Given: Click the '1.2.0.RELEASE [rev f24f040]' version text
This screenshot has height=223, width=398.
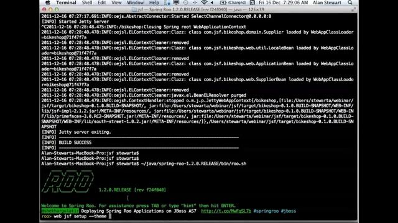Looking at the screenshot, I should (132, 190).
